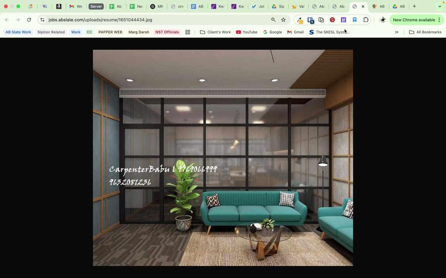Open the color picker eyedropper extension
Image resolution: width=446 pixels, height=278 pixels.
(300, 20)
